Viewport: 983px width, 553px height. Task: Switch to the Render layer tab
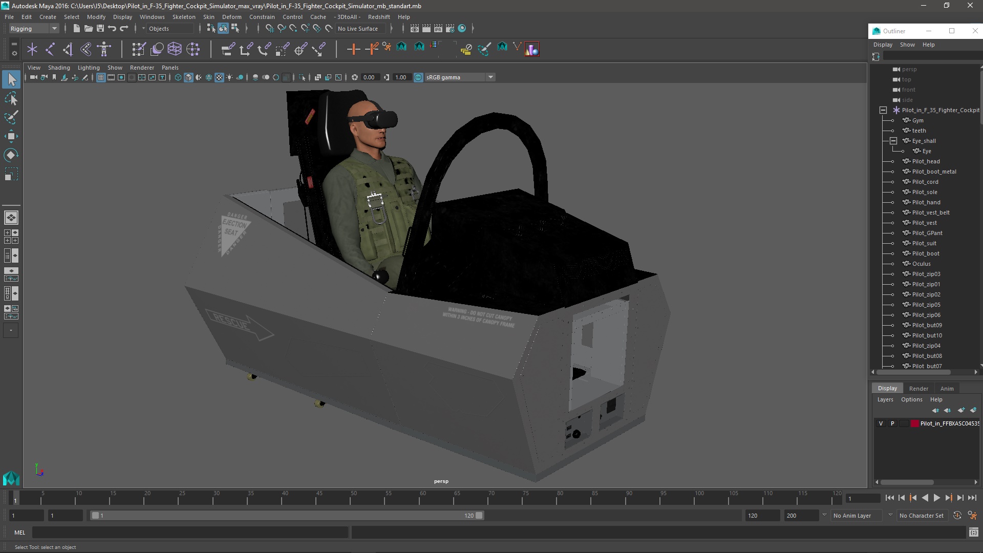918,389
